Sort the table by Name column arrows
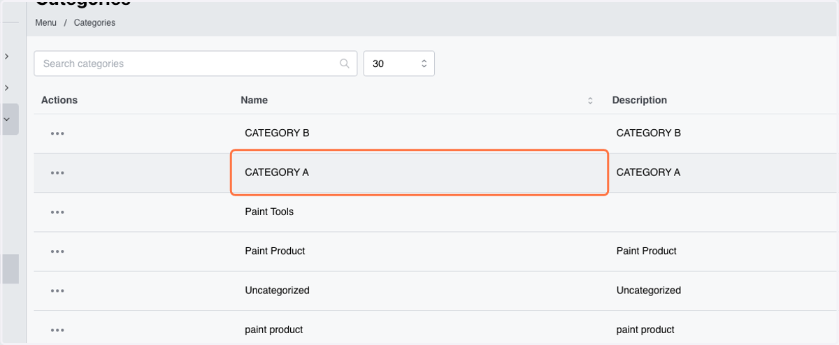The height and width of the screenshot is (345, 839). 590,101
